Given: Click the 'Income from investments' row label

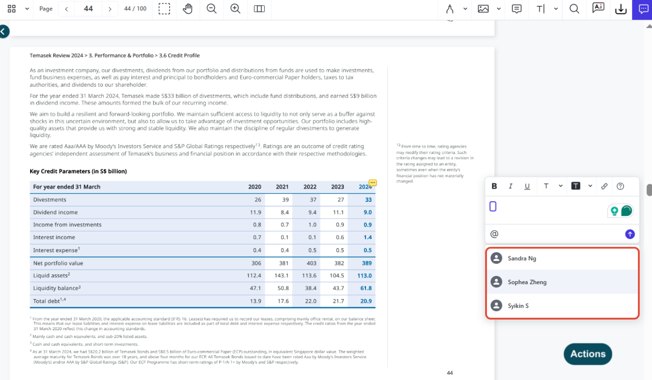Looking at the screenshot, I should (x=67, y=225).
